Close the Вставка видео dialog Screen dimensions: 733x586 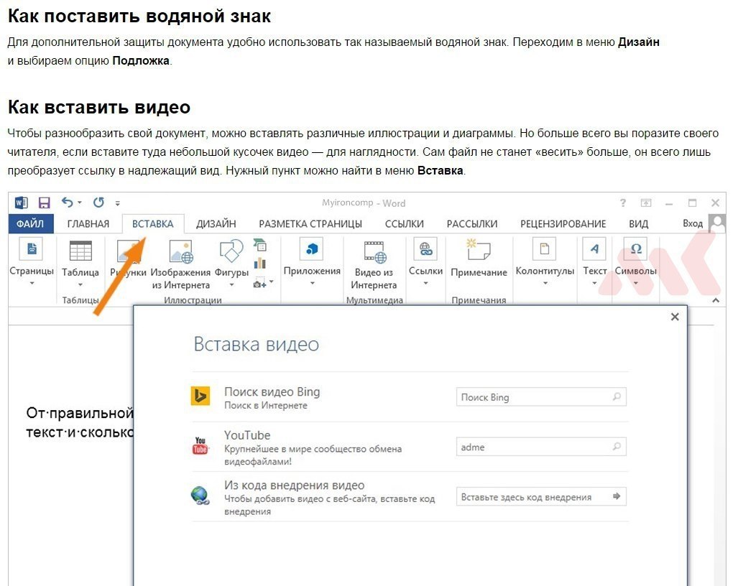click(675, 317)
